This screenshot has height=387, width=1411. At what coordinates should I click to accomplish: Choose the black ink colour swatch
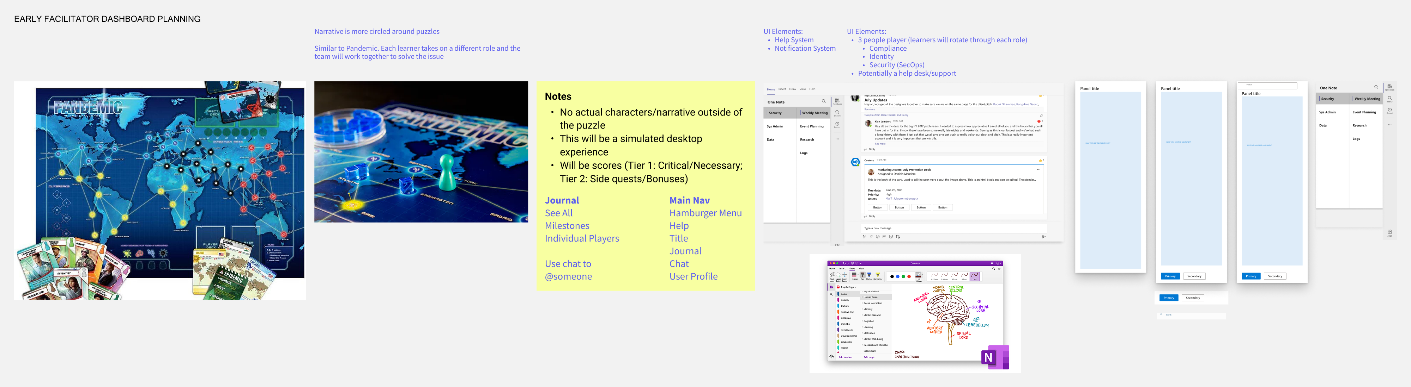tap(892, 276)
